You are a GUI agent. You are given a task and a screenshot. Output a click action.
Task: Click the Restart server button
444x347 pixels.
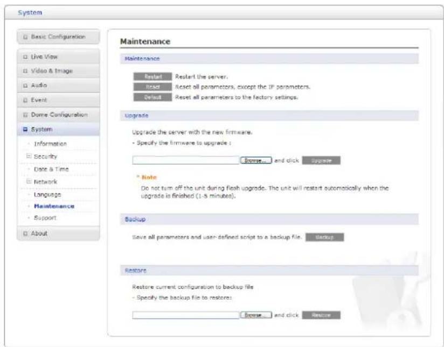pyautogui.click(x=152, y=76)
